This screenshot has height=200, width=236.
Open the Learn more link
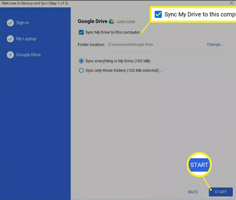[x=126, y=22]
